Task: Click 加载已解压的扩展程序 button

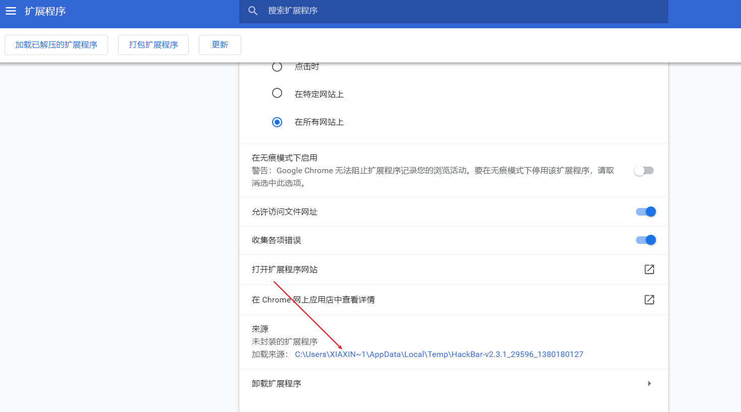Action: point(56,45)
